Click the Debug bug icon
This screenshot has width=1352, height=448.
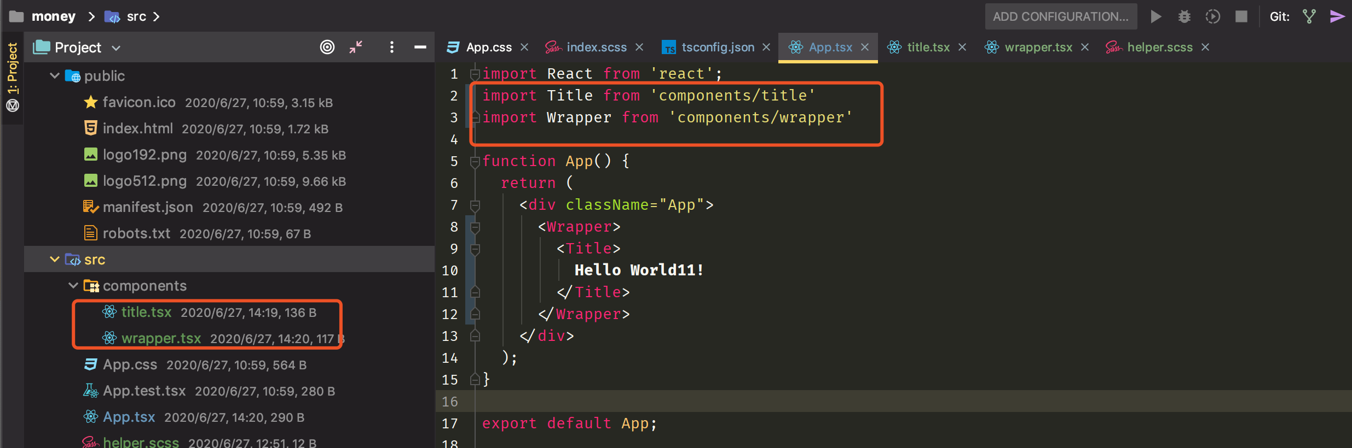tap(1185, 16)
